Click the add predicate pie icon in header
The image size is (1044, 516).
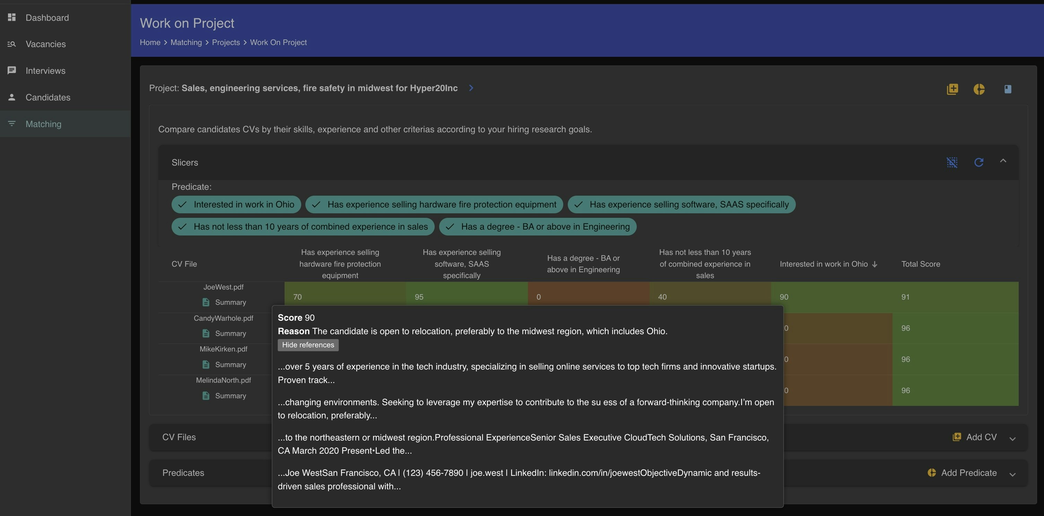tap(979, 89)
